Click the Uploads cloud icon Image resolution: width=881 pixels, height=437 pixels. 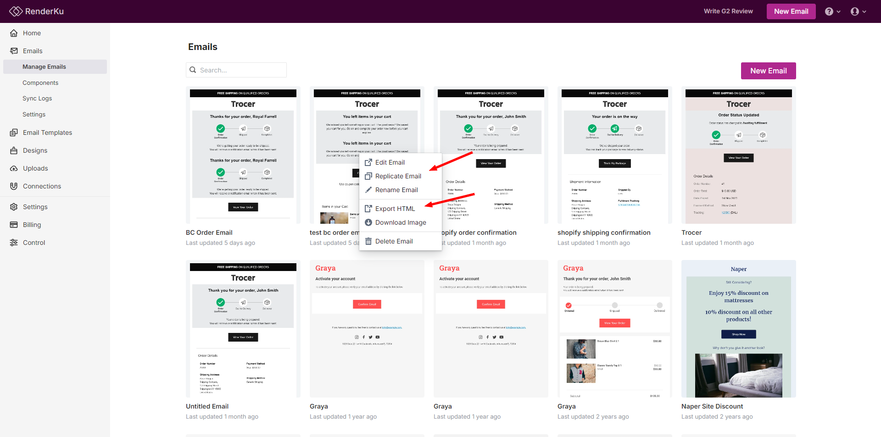pos(14,168)
